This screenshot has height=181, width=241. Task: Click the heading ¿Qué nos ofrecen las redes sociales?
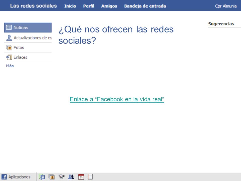pos(116,35)
